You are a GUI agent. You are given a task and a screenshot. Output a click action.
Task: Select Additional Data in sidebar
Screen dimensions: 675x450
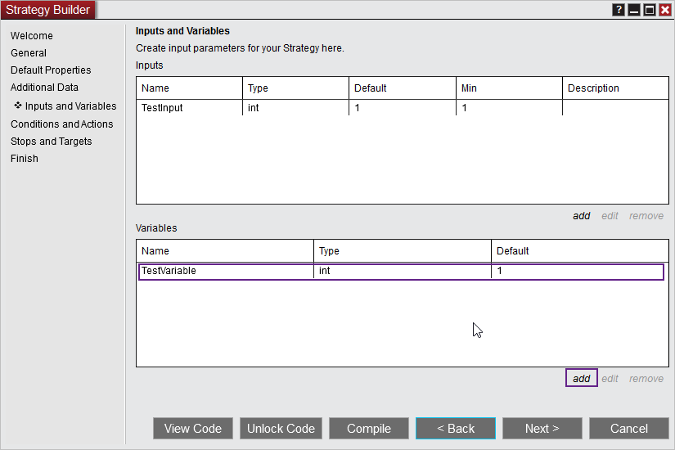pyautogui.click(x=44, y=88)
